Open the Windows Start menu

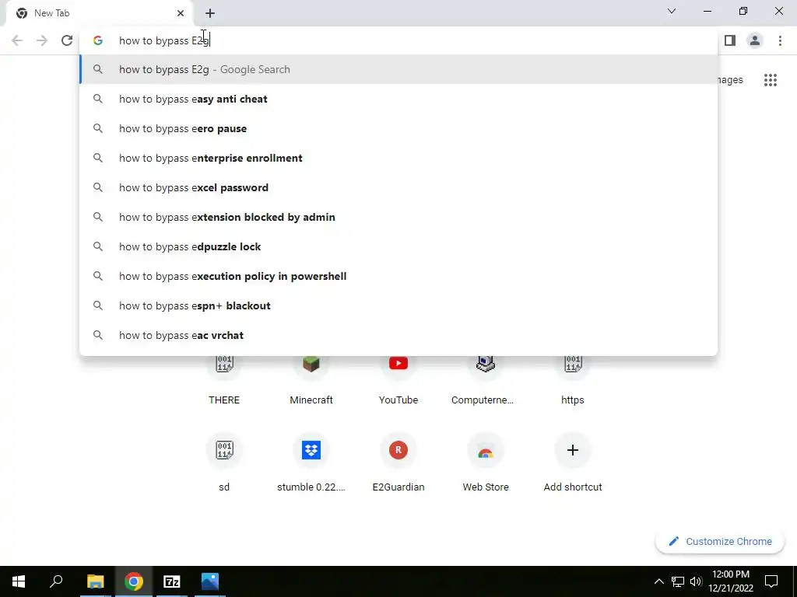click(x=19, y=581)
